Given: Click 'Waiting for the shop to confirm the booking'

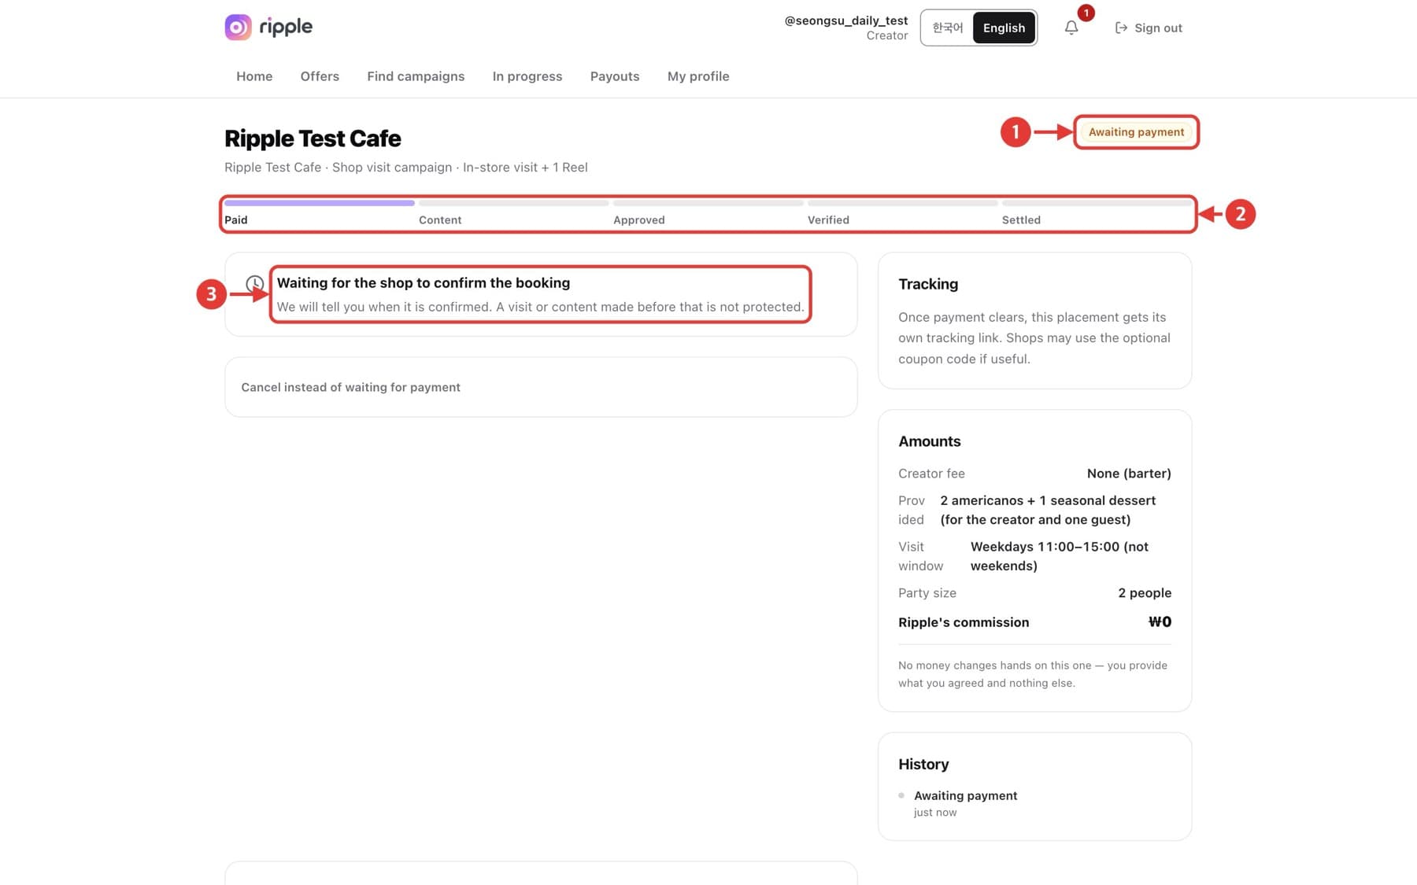Looking at the screenshot, I should 424,283.
